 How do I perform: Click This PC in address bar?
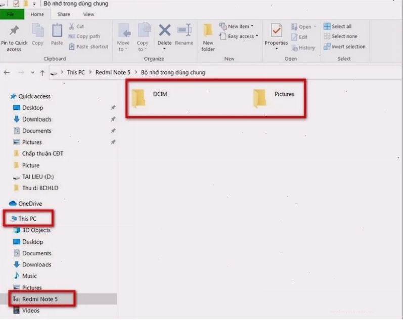pos(76,72)
